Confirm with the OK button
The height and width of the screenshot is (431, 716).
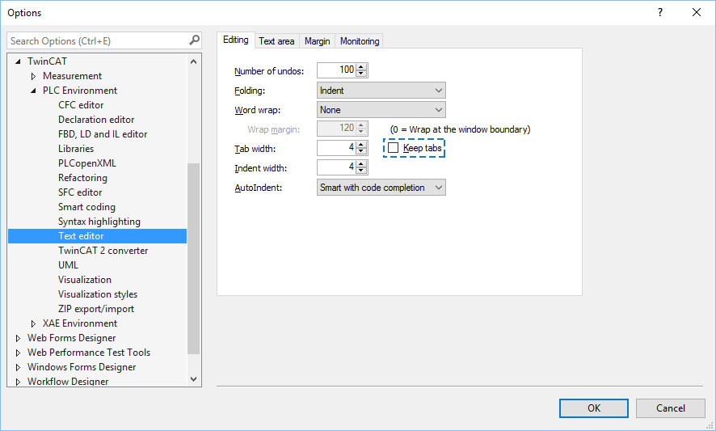click(594, 408)
